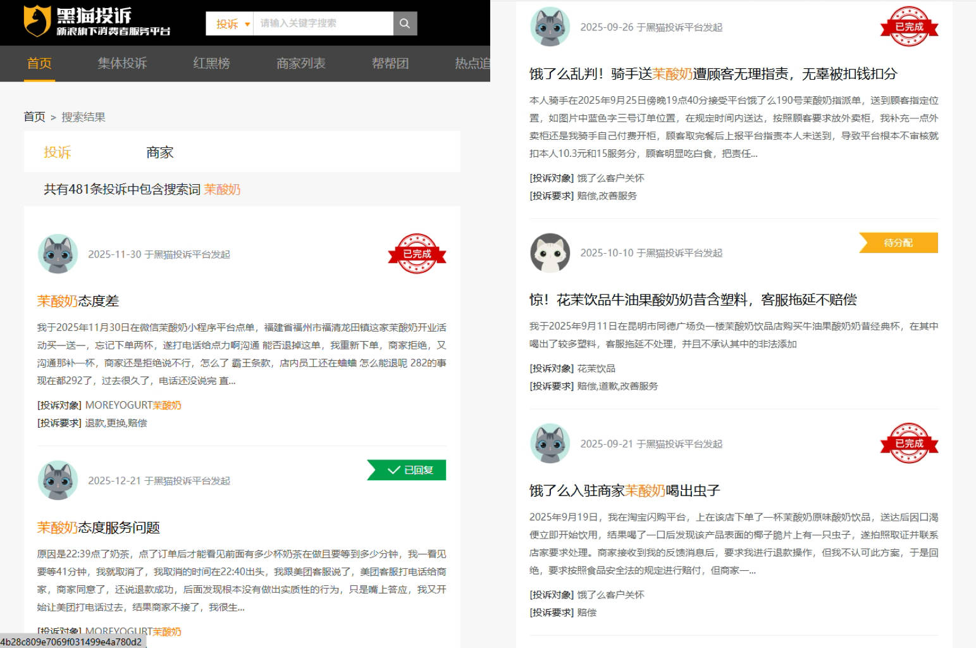Click the 已回复 green status badge
976x648 pixels.
click(x=407, y=470)
